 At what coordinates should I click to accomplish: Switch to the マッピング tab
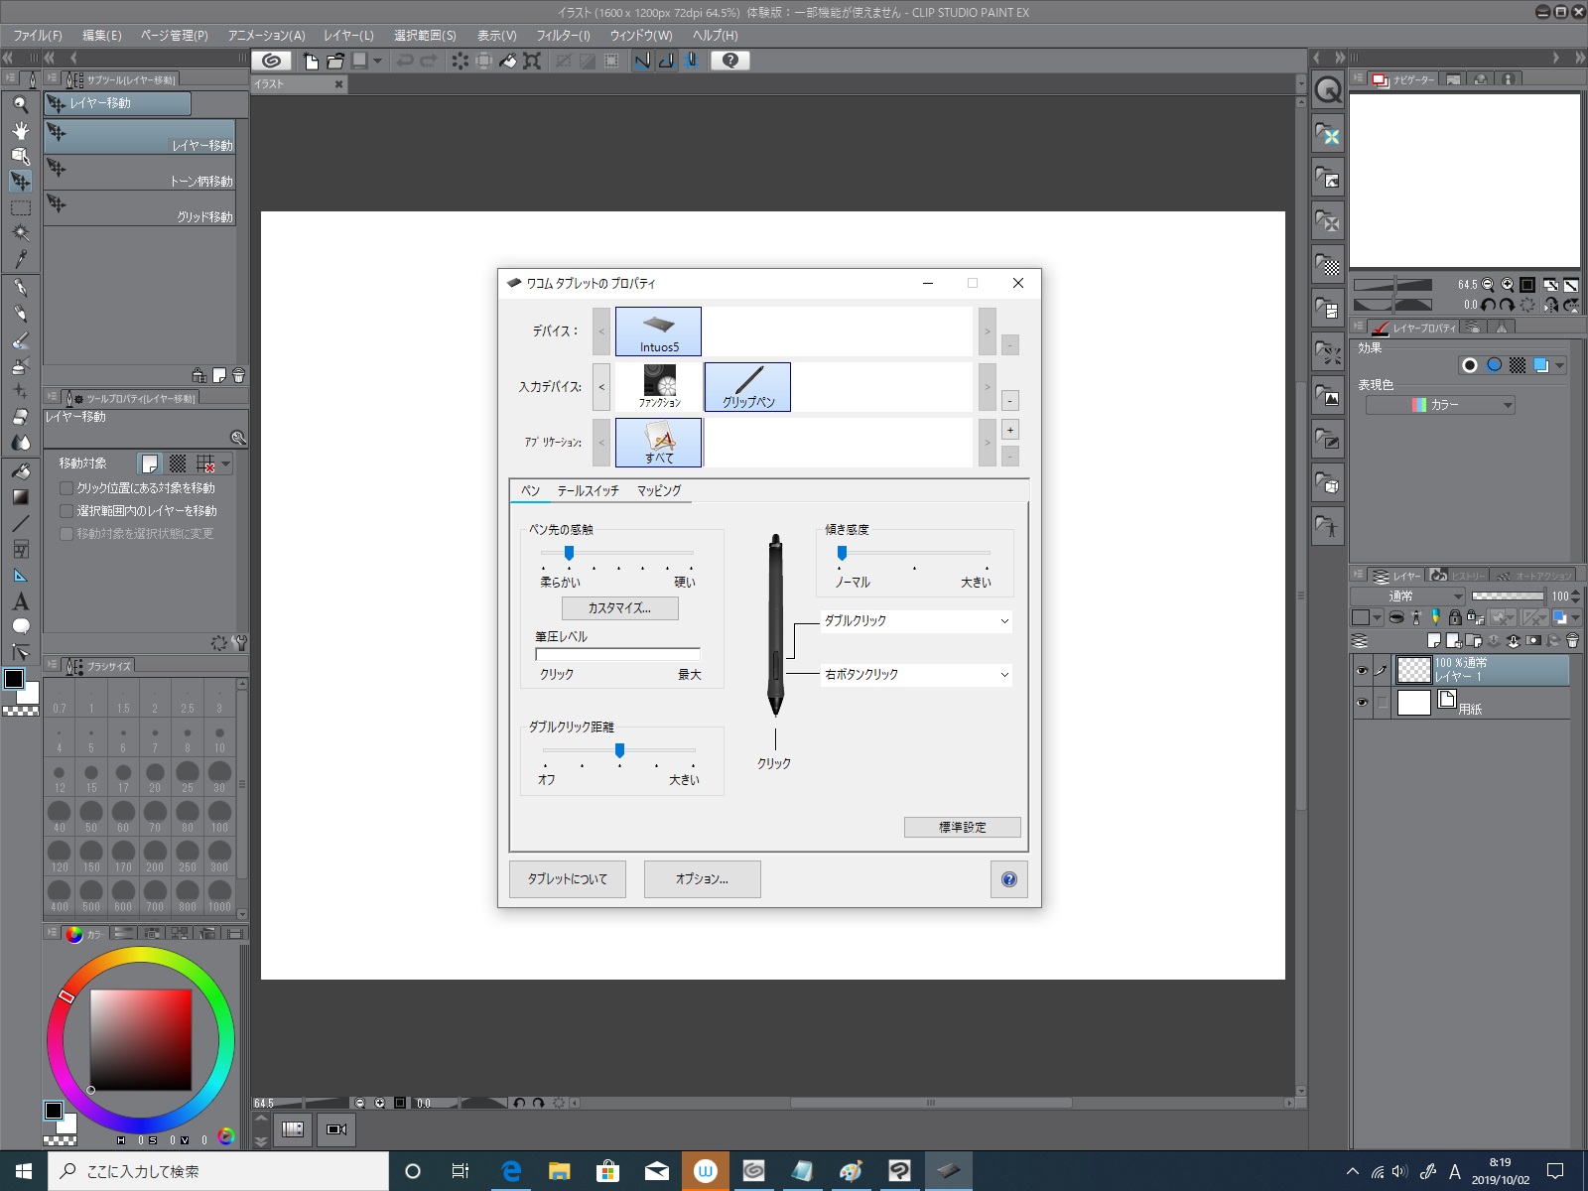(x=659, y=490)
